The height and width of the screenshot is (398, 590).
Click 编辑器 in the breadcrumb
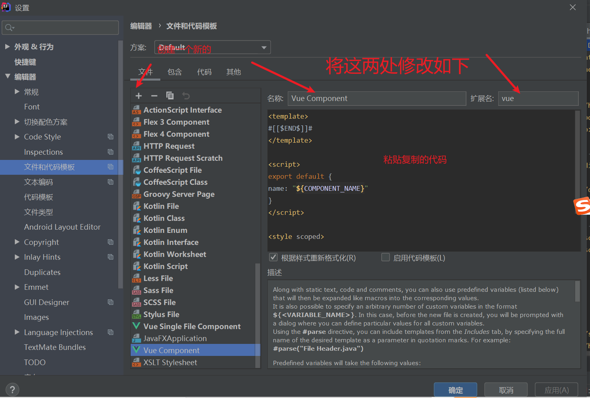click(x=141, y=26)
